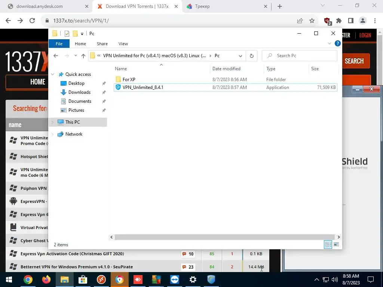Viewport: 383px width, 287px height.
Task: Select VPN_Unlimited_8.4.1 application file
Action: 225,87
